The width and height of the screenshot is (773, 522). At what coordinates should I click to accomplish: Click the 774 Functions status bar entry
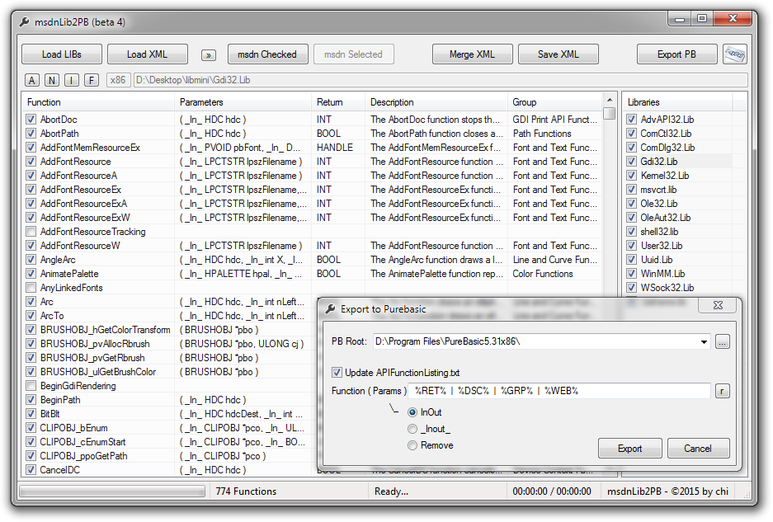point(246,491)
